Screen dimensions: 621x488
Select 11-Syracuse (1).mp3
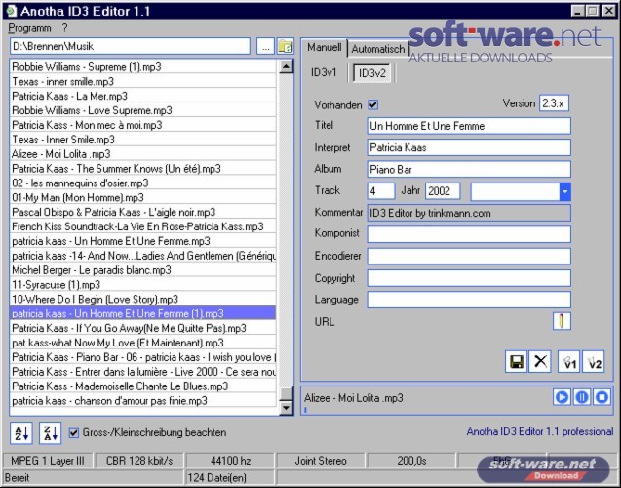pyautogui.click(x=143, y=285)
